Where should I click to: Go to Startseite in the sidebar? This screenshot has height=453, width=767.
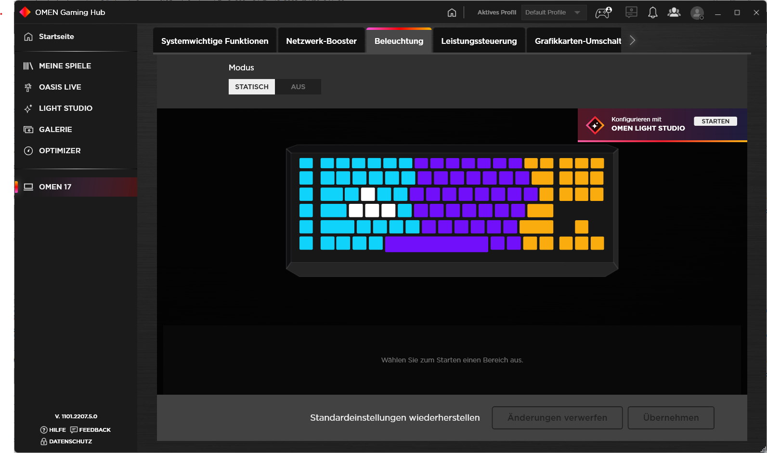click(76, 37)
